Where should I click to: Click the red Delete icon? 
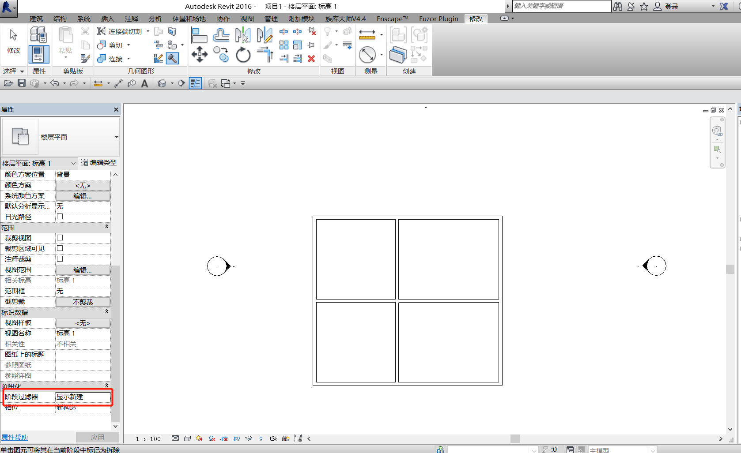pyautogui.click(x=311, y=59)
